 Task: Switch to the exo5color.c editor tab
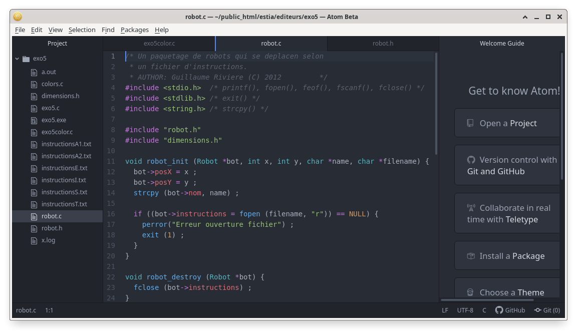click(x=159, y=44)
